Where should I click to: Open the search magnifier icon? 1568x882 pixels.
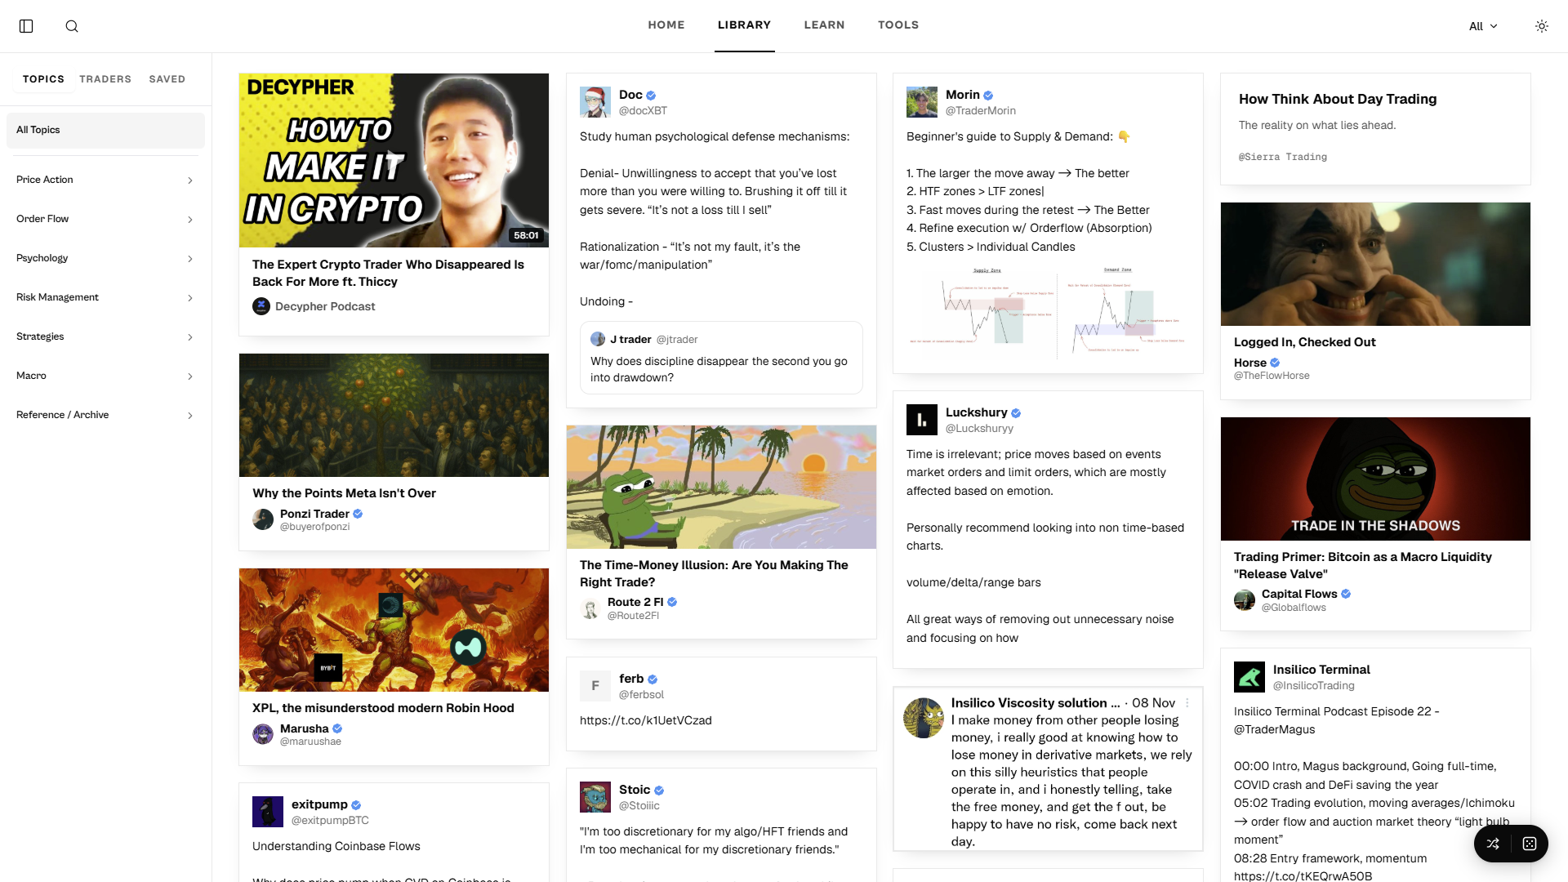click(x=72, y=26)
